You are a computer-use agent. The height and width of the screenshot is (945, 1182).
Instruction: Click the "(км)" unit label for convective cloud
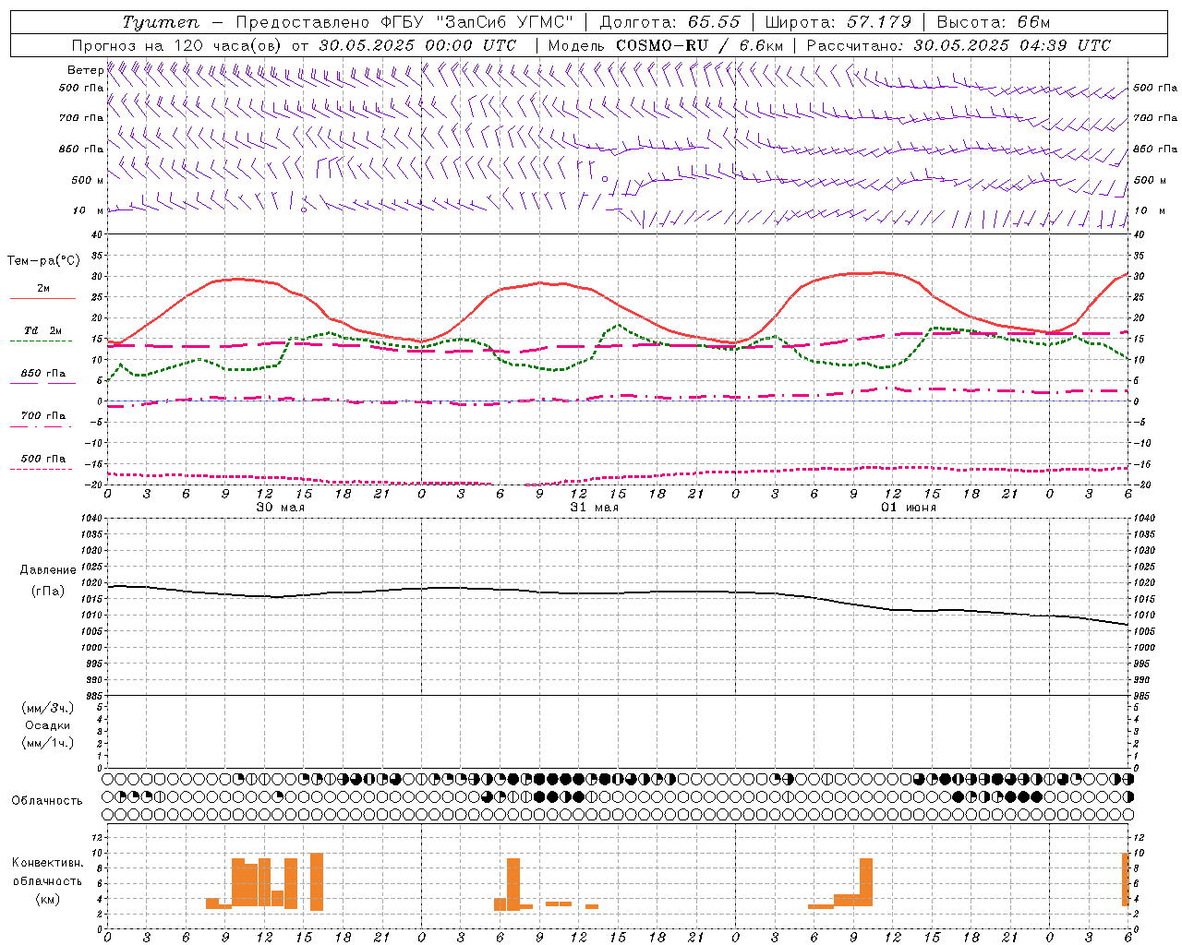pos(48,899)
